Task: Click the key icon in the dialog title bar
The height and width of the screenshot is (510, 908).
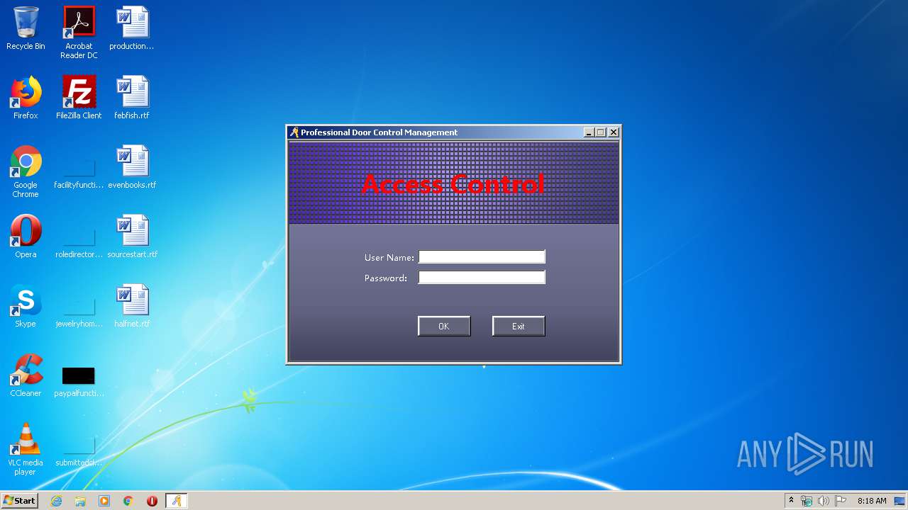Action: click(x=294, y=132)
